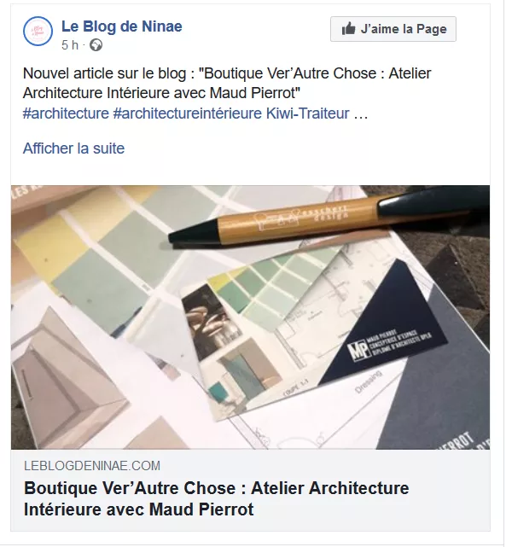Open the article preview image with pen
Screen dimensions: 506x547
pyautogui.click(x=250, y=317)
